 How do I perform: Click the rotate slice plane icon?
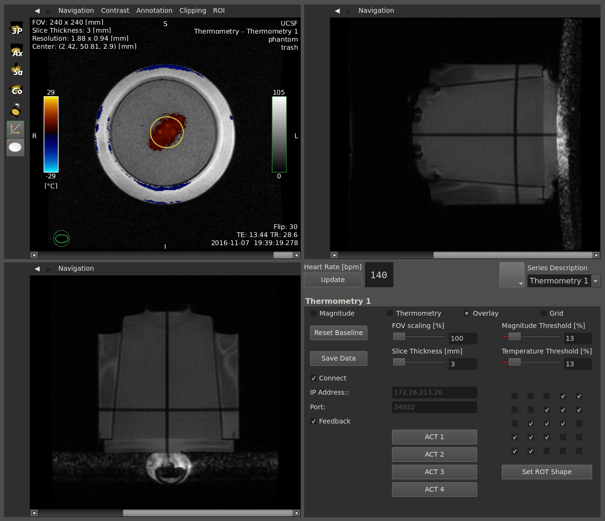tap(16, 110)
